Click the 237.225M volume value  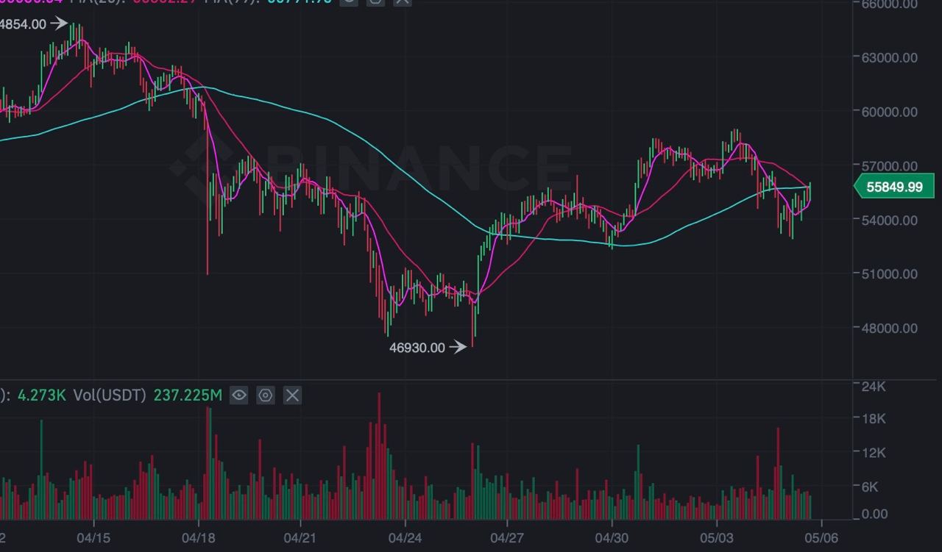(188, 395)
